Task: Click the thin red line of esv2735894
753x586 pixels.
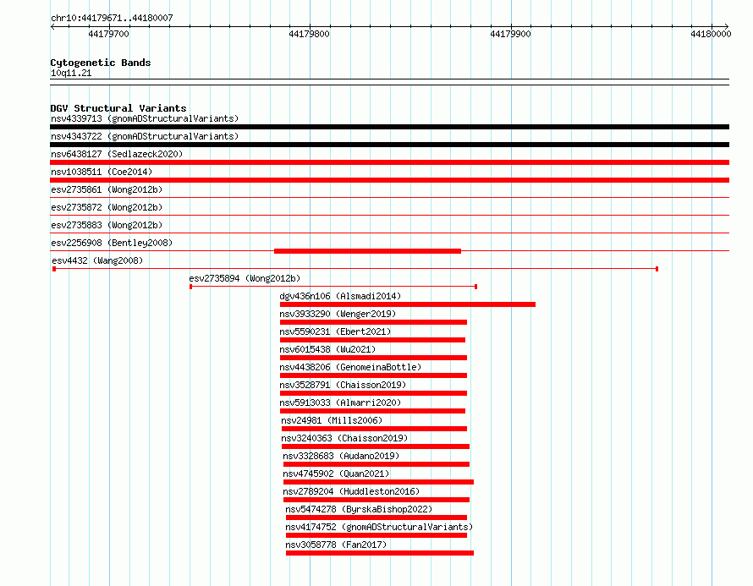Action: (x=333, y=287)
